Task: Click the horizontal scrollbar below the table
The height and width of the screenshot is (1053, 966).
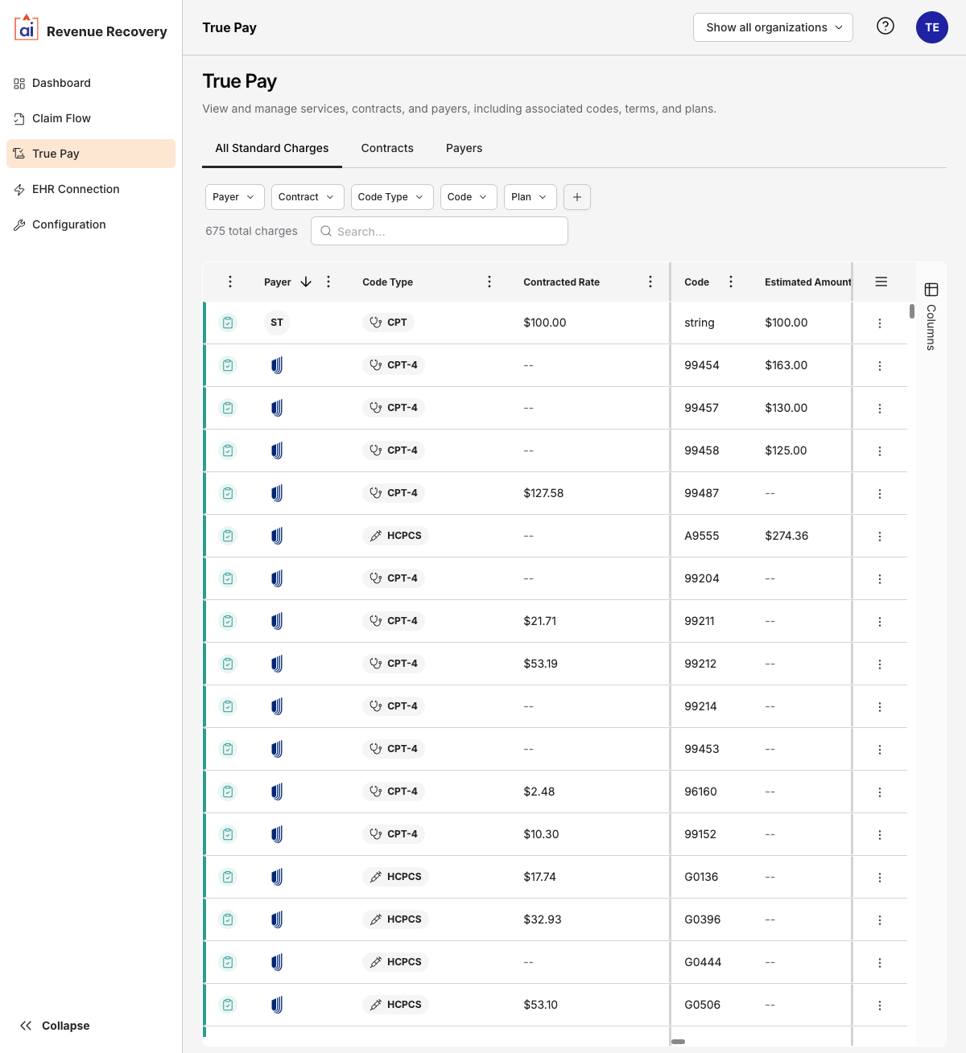Action: coord(679,1041)
